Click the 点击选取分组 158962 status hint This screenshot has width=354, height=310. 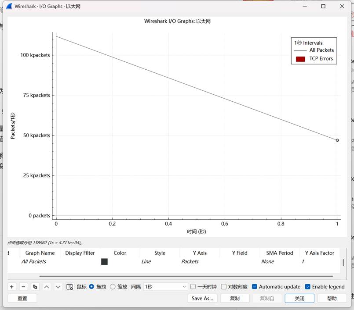(45, 242)
